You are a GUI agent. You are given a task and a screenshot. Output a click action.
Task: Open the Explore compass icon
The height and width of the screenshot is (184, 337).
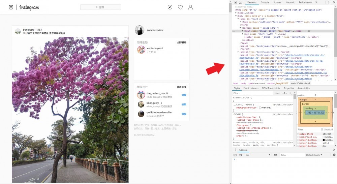(x=170, y=7)
